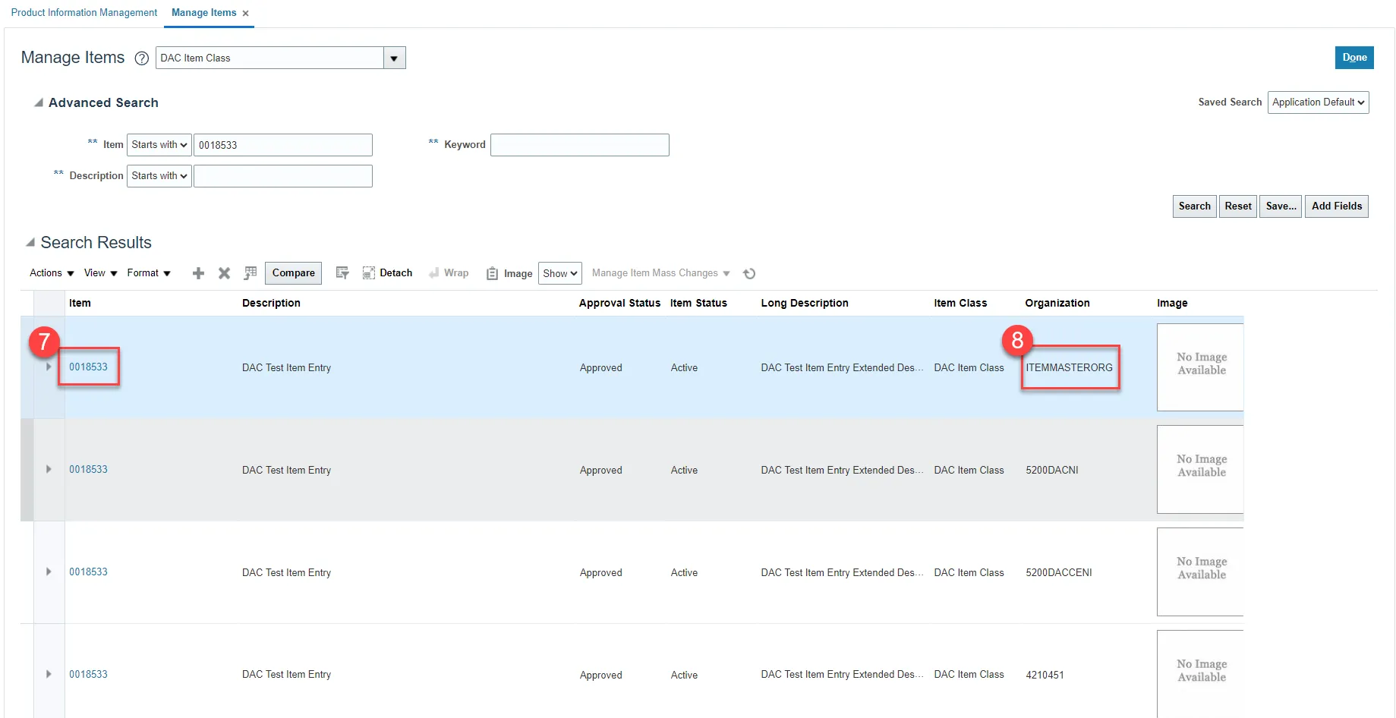Open the Image Show dropdown
The height and width of the screenshot is (718, 1396).
click(x=559, y=273)
